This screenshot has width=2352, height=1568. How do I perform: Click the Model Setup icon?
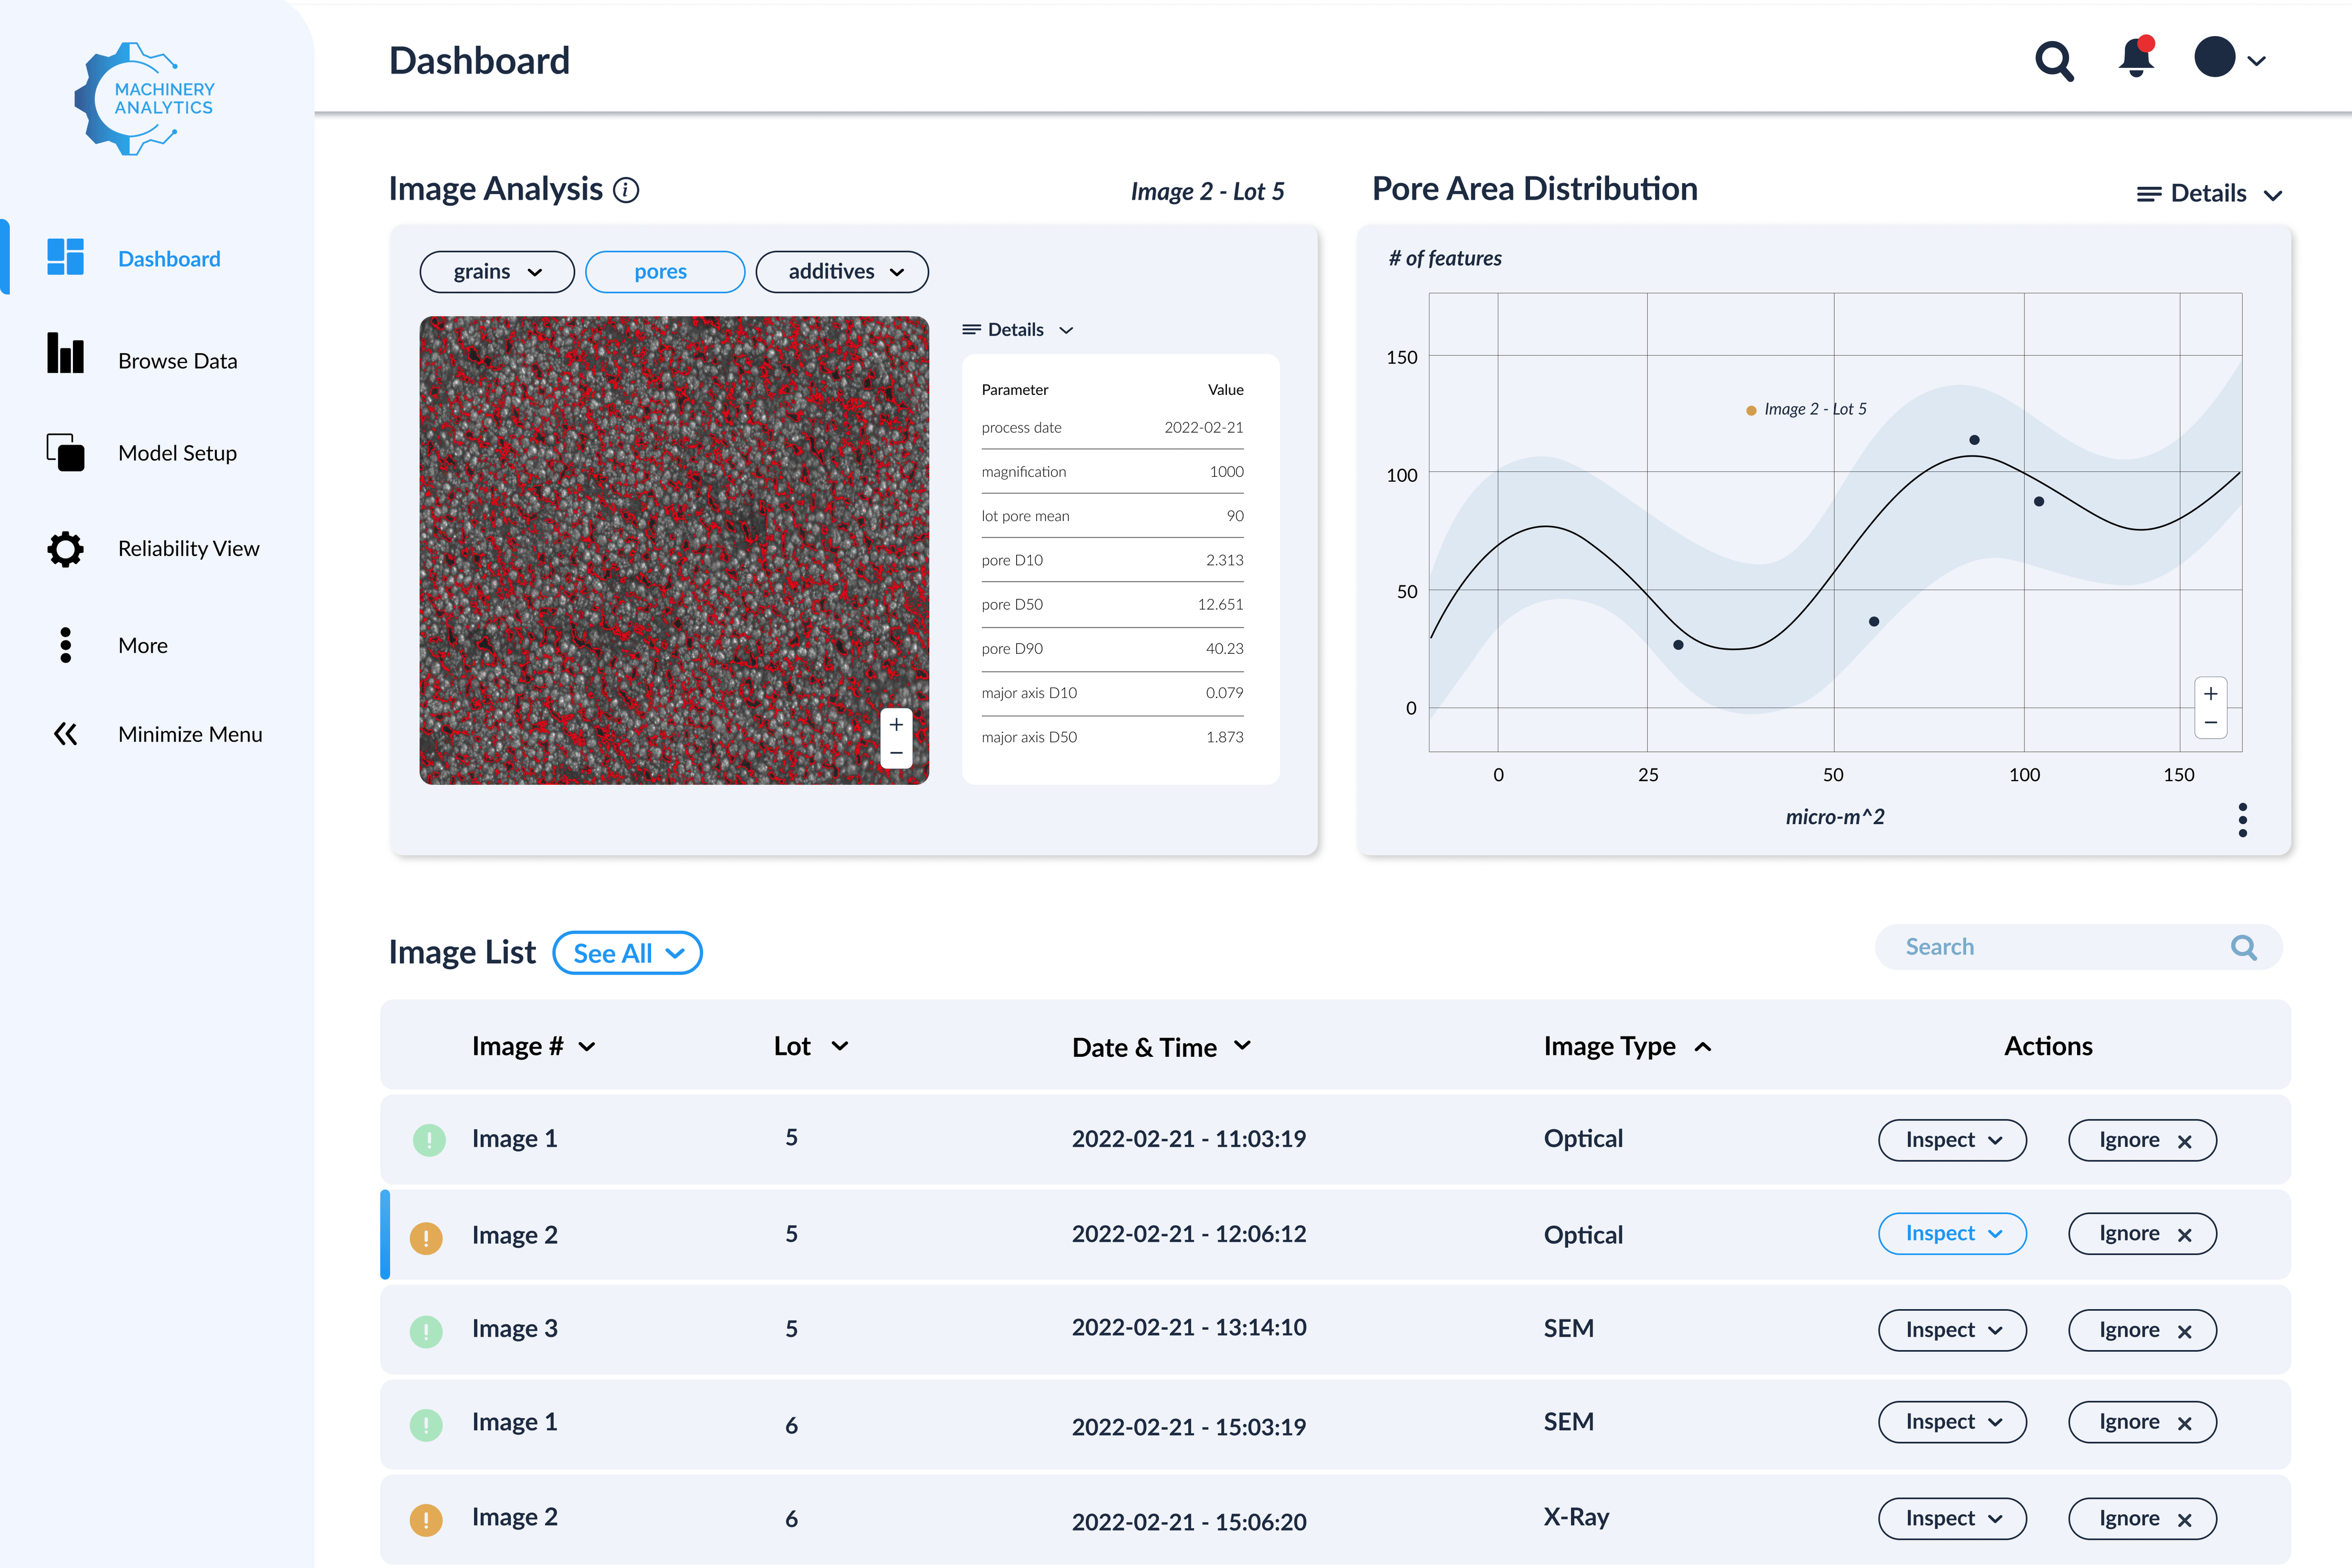(65, 452)
